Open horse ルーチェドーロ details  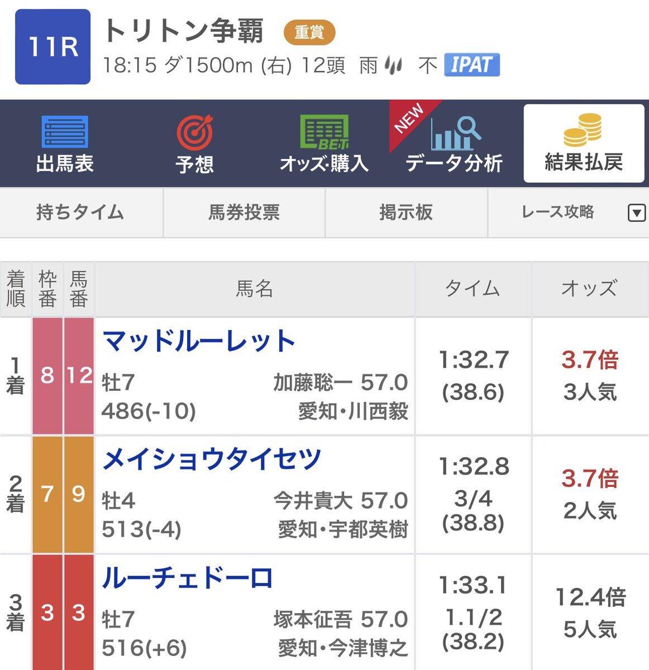pyautogui.click(x=187, y=578)
